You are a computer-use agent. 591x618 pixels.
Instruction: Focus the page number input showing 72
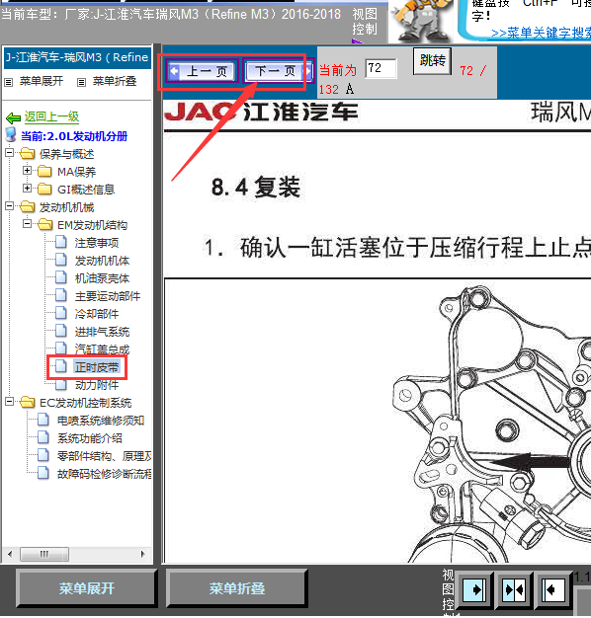tap(380, 68)
